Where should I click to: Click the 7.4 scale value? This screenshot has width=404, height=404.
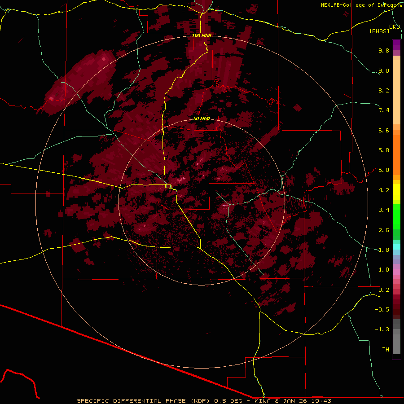[x=384, y=110]
